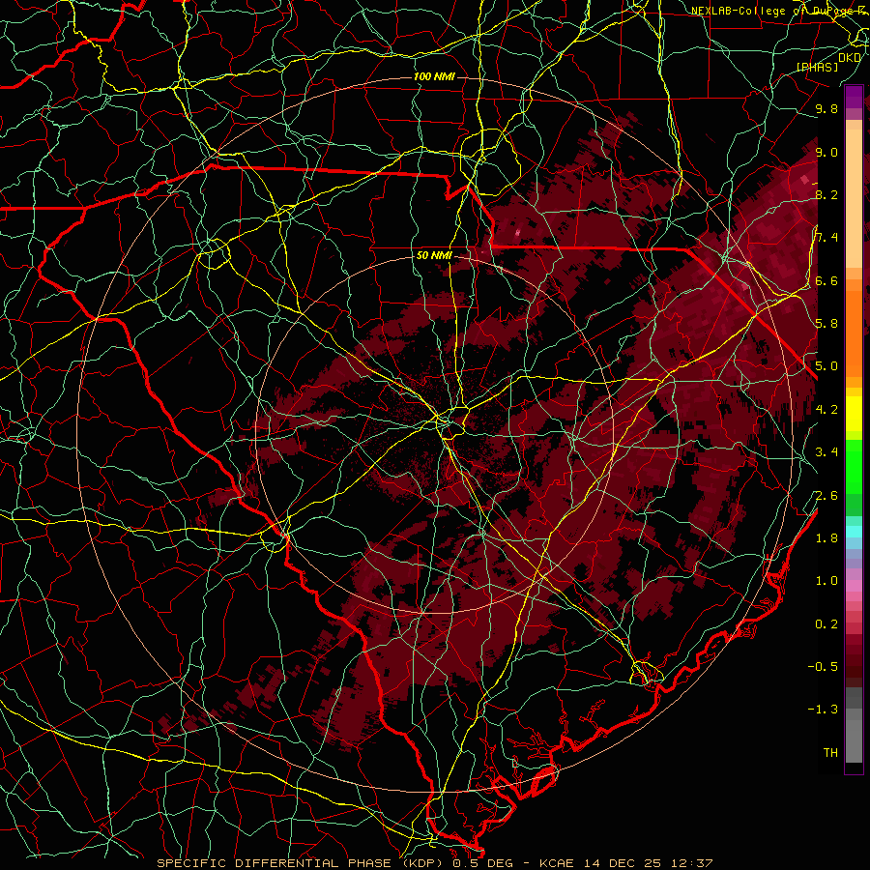The height and width of the screenshot is (870, 870).
Task: Click the [PHAS] unit label above legend
Action: [817, 67]
